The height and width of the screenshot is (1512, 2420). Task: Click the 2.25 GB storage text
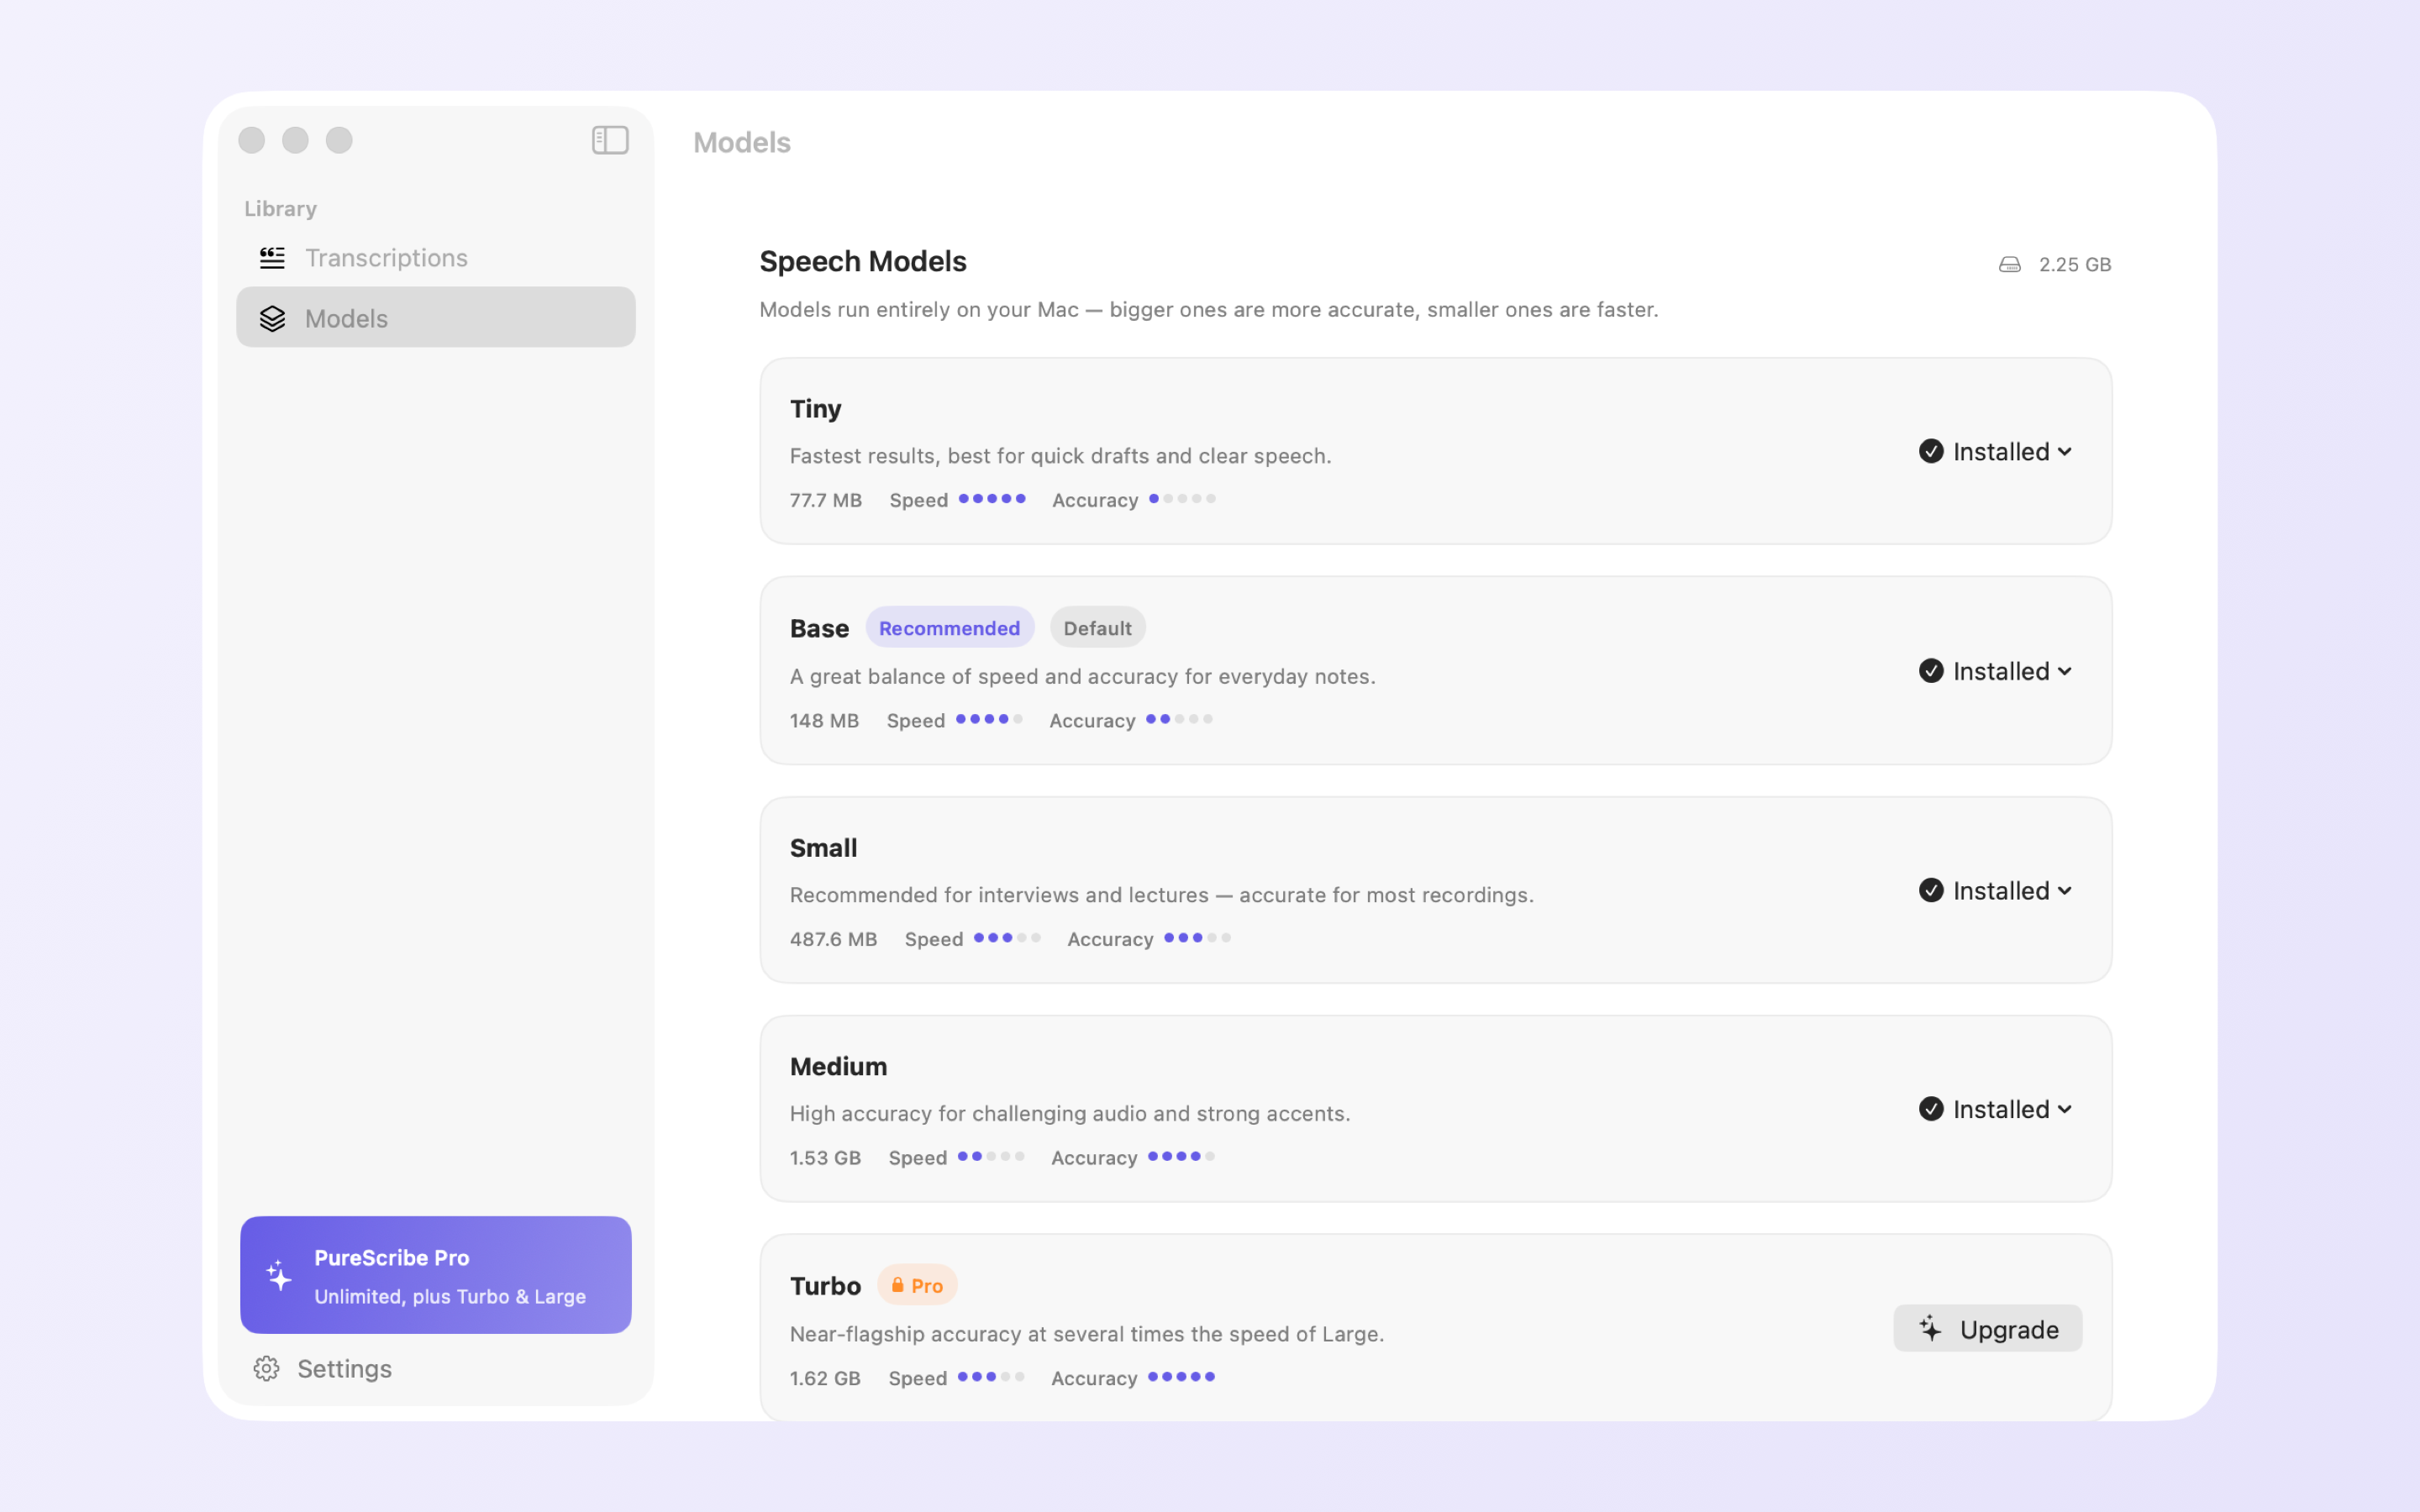tap(2075, 264)
